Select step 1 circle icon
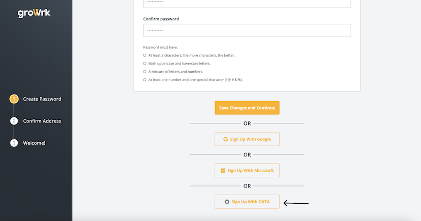This screenshot has width=421, height=221. (14, 99)
